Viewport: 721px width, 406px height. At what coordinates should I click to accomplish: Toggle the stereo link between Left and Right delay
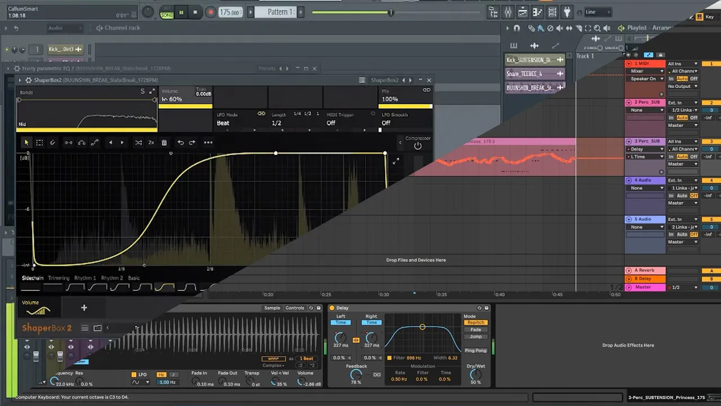(356, 340)
